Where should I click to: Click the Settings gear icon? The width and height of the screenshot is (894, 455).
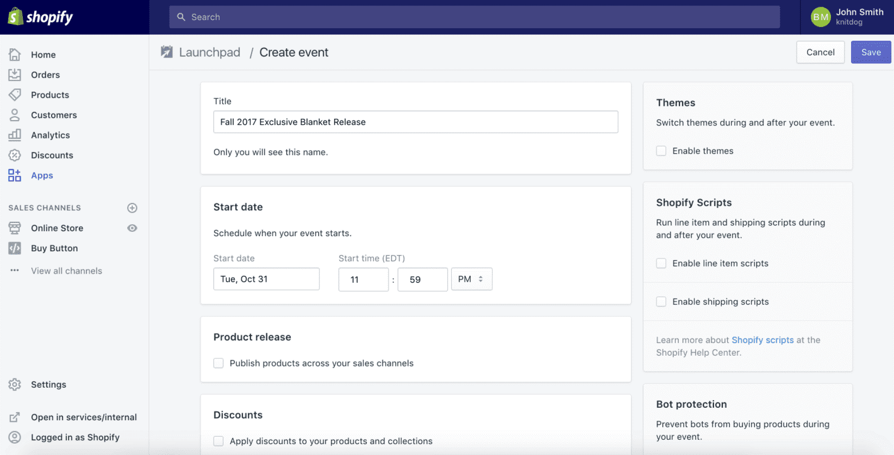(x=15, y=384)
